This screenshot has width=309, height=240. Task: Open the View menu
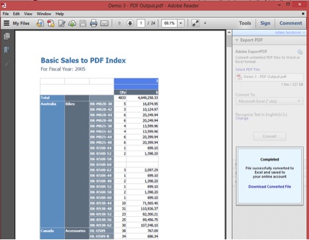click(28, 14)
